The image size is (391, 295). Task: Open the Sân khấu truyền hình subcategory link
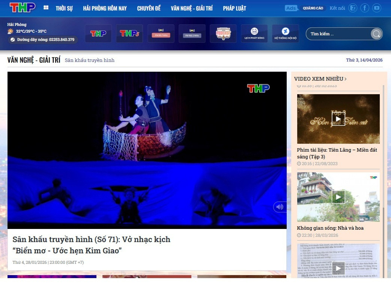click(x=90, y=60)
